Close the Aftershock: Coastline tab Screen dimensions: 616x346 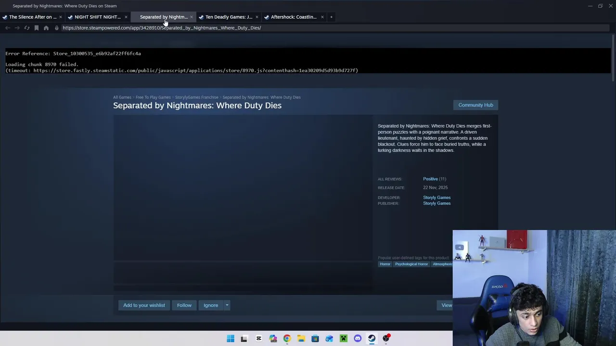[322, 17]
